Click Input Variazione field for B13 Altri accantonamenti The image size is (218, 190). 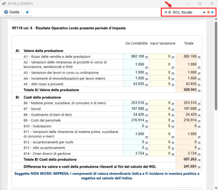click(x=163, y=148)
